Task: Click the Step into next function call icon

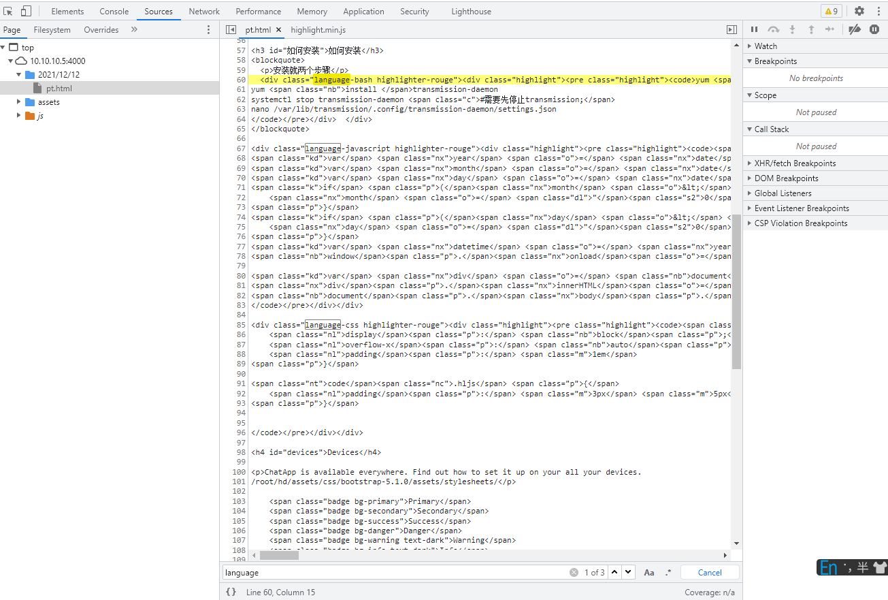Action: coord(792,29)
